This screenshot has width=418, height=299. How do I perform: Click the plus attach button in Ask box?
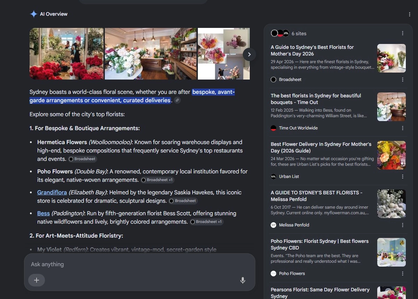click(37, 280)
